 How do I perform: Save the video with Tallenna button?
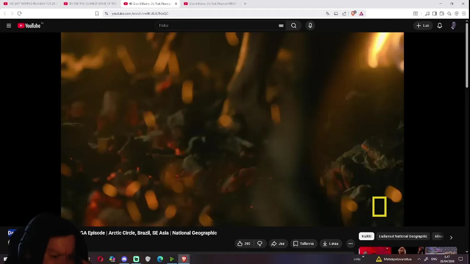point(303,243)
